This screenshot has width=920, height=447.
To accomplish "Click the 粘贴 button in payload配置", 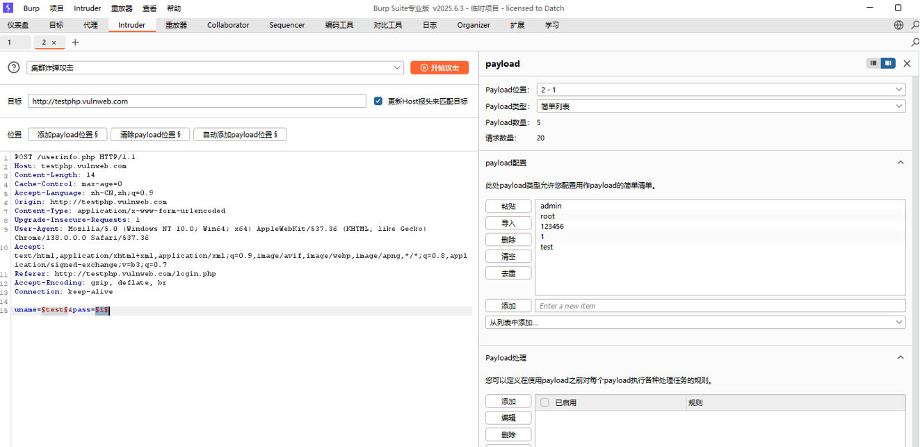I will pos(508,206).
